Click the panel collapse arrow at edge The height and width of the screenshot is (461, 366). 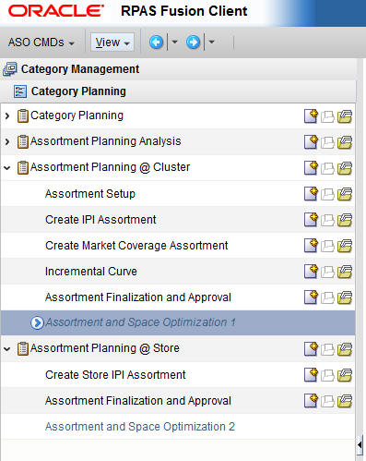pos(360,444)
